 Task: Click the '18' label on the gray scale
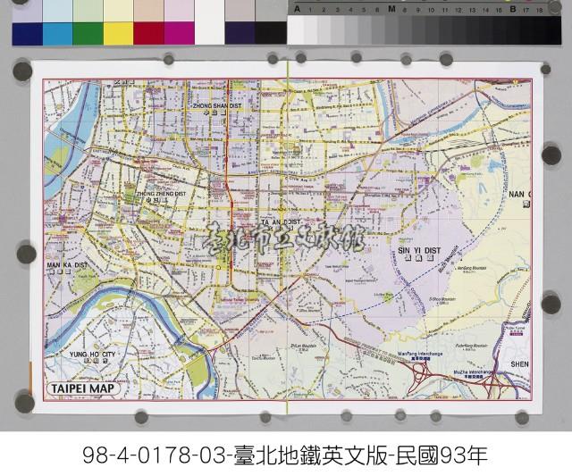pyautogui.click(x=539, y=10)
